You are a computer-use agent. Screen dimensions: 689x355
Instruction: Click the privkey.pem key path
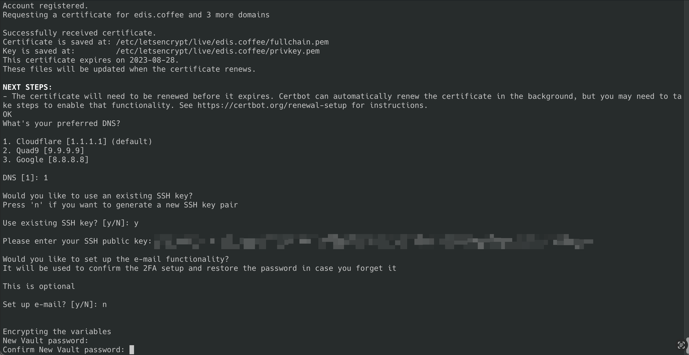click(x=218, y=51)
